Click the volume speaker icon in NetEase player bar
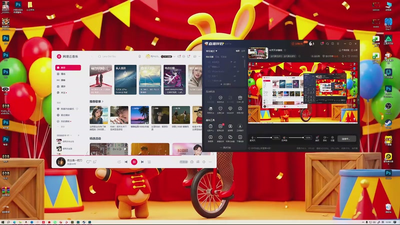The height and width of the screenshot is (225, 400). pyautogui.click(x=204, y=162)
